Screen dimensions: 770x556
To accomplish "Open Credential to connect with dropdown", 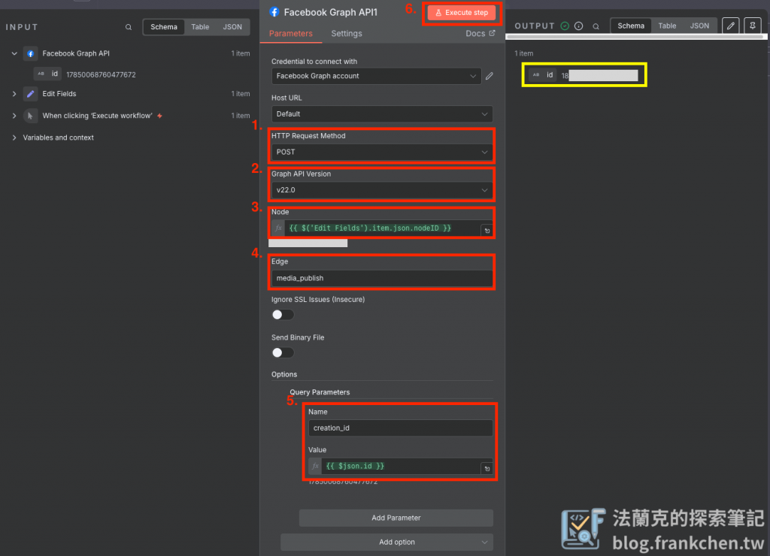I will pyautogui.click(x=376, y=76).
